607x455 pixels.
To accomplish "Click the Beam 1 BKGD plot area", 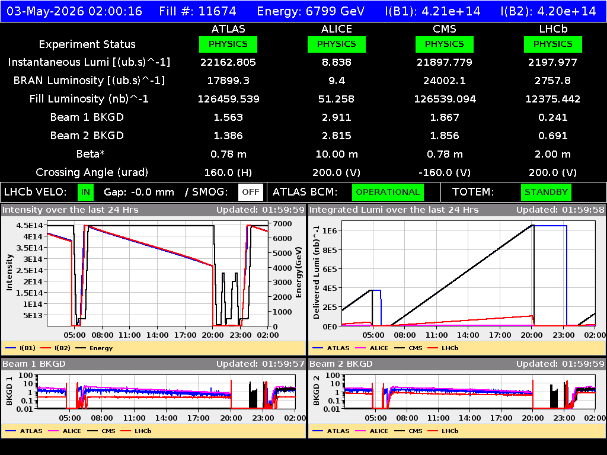I will click(x=167, y=392).
